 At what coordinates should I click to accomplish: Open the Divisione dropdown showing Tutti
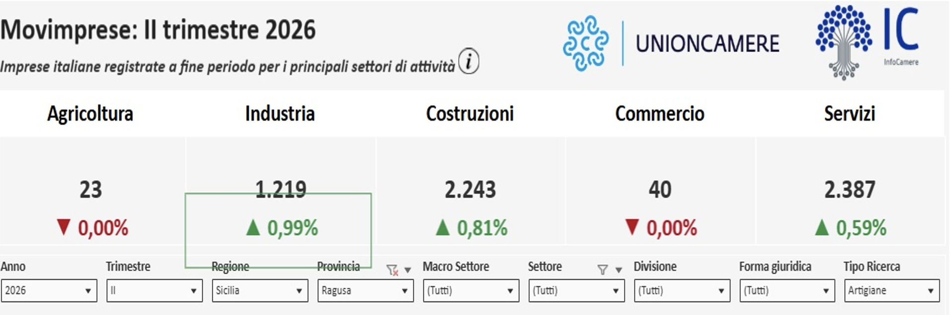tap(682, 291)
